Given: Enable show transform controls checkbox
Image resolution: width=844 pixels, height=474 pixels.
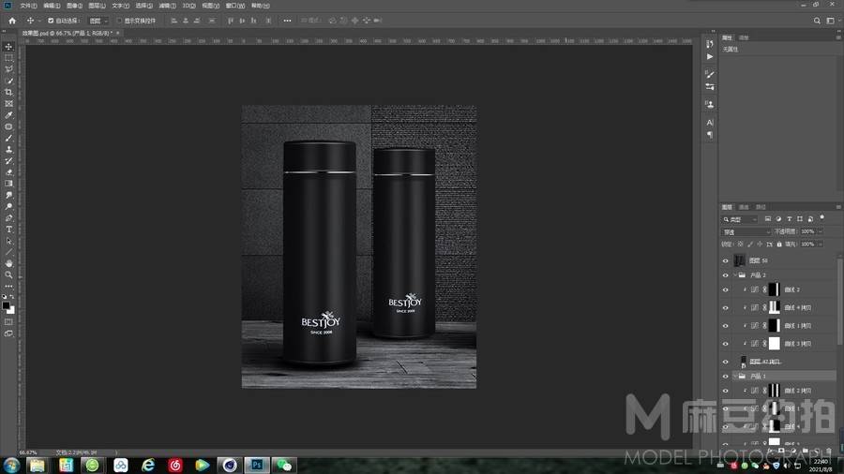Looking at the screenshot, I should [119, 21].
